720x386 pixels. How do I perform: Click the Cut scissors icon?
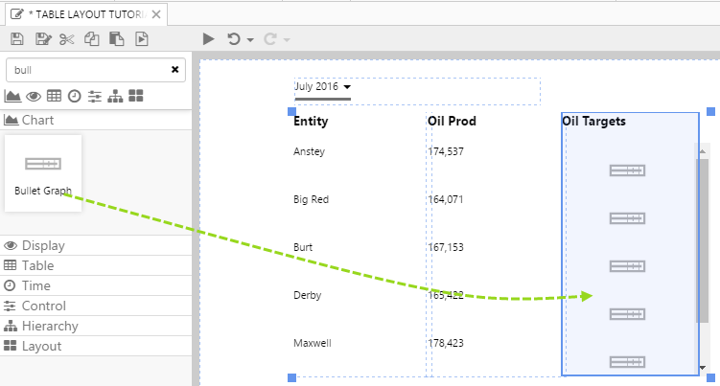click(66, 39)
